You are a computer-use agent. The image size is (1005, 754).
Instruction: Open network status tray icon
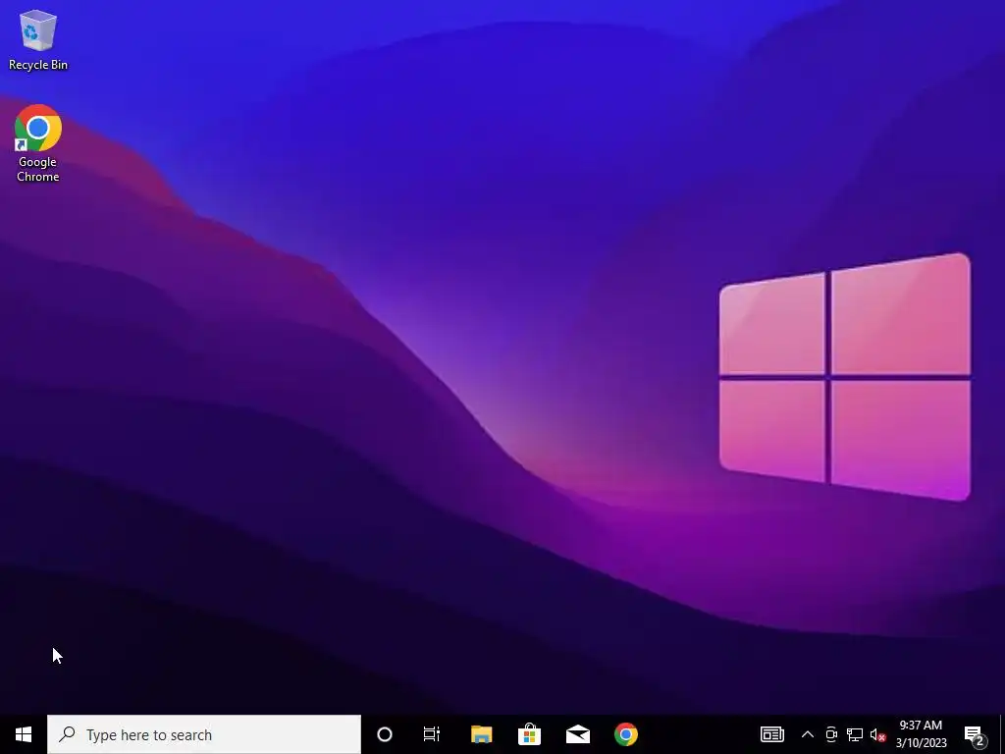click(x=855, y=734)
